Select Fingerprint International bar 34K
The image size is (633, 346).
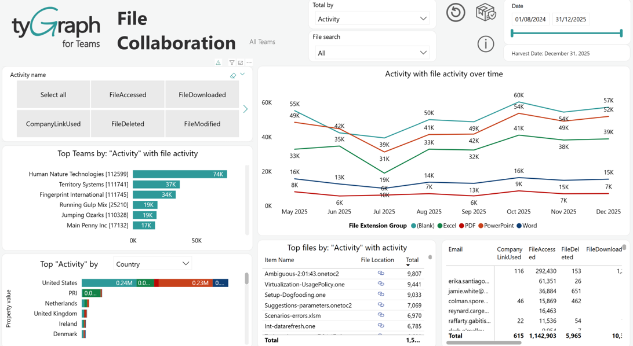(x=154, y=194)
